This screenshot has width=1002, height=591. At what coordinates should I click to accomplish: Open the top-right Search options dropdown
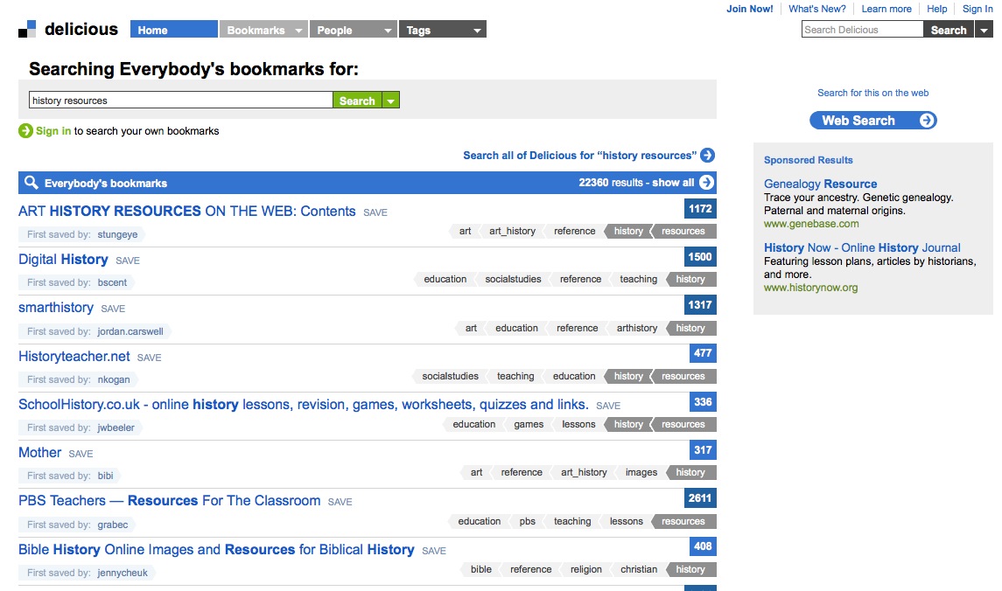click(x=984, y=31)
